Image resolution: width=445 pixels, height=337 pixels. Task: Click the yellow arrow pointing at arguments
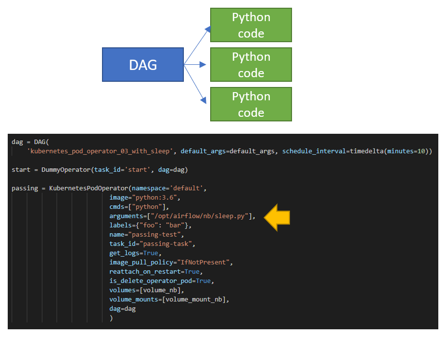pyautogui.click(x=277, y=218)
